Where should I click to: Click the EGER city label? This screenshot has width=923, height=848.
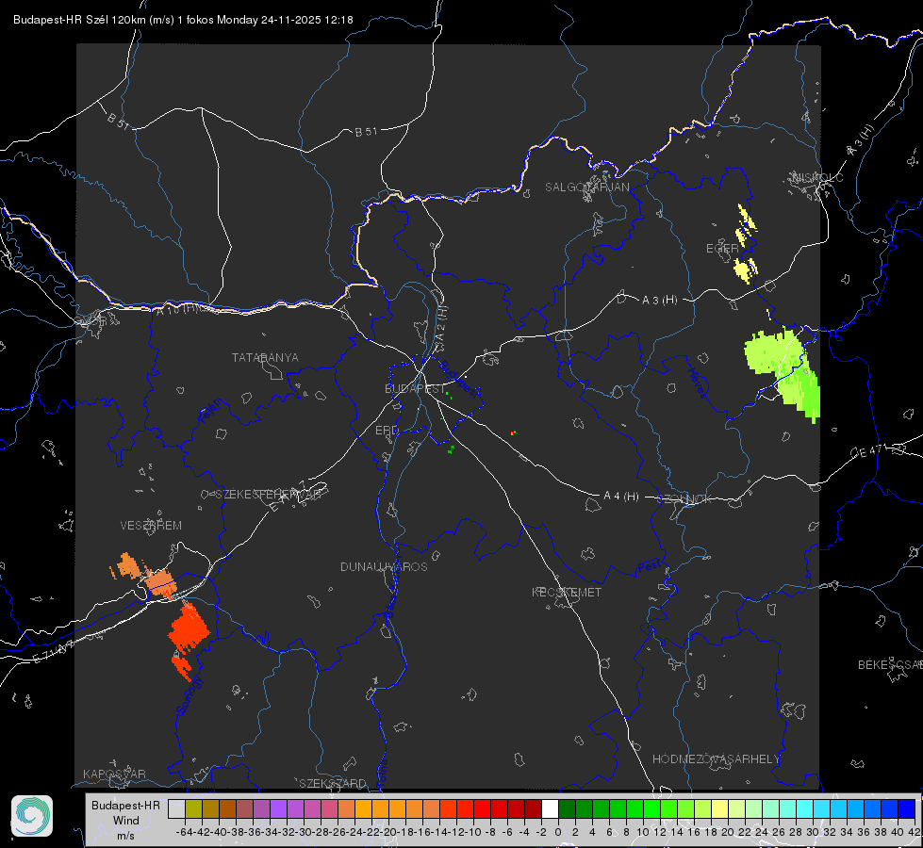click(722, 249)
